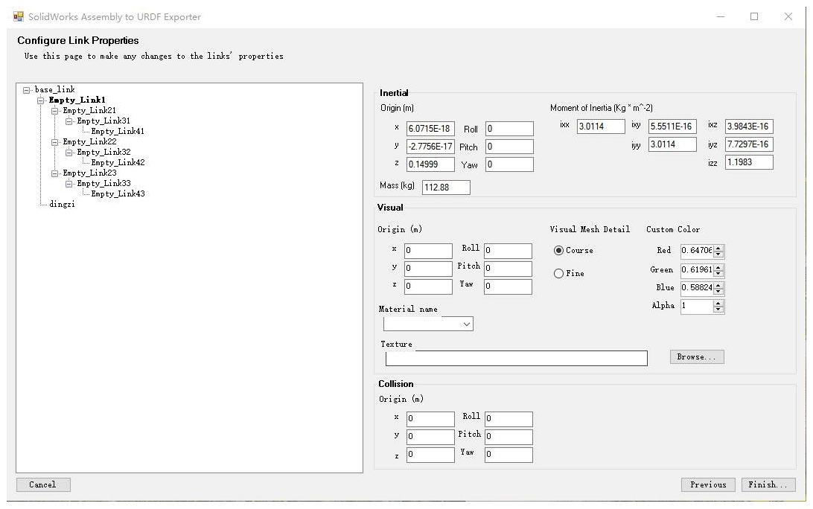The width and height of the screenshot is (813, 509).
Task: Cancel the URDF export dialog
Action: (x=42, y=484)
